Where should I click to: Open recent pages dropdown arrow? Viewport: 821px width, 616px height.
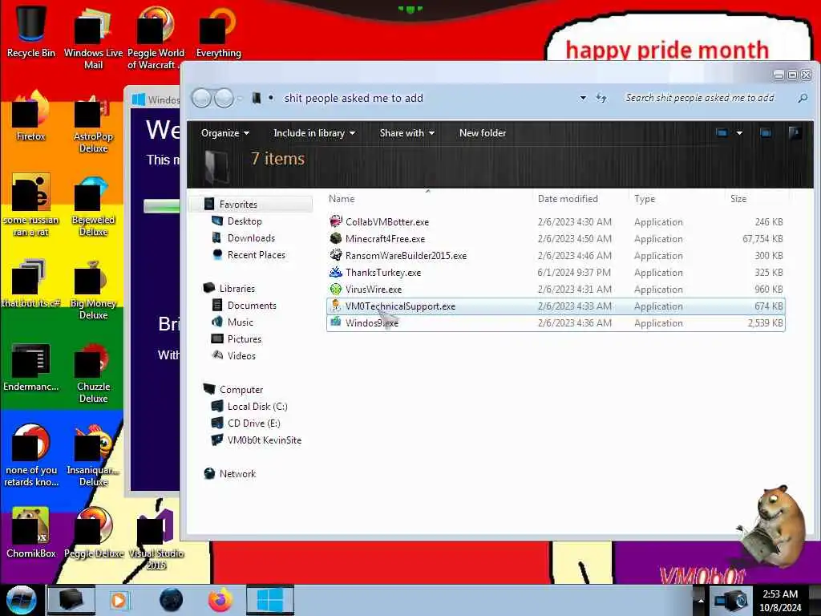point(240,98)
